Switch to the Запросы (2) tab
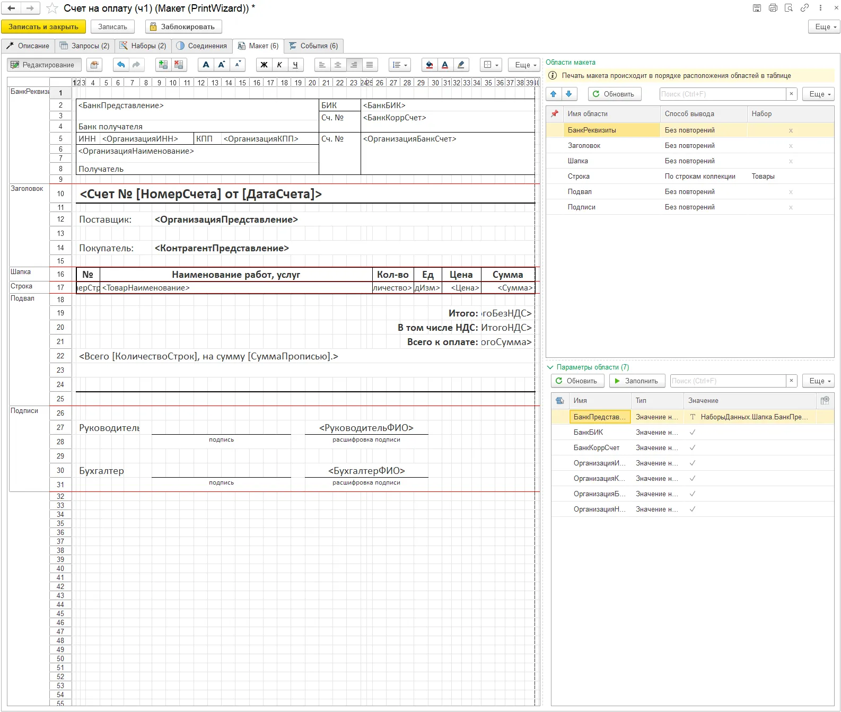Image resolution: width=841 pixels, height=712 pixels. coord(85,46)
